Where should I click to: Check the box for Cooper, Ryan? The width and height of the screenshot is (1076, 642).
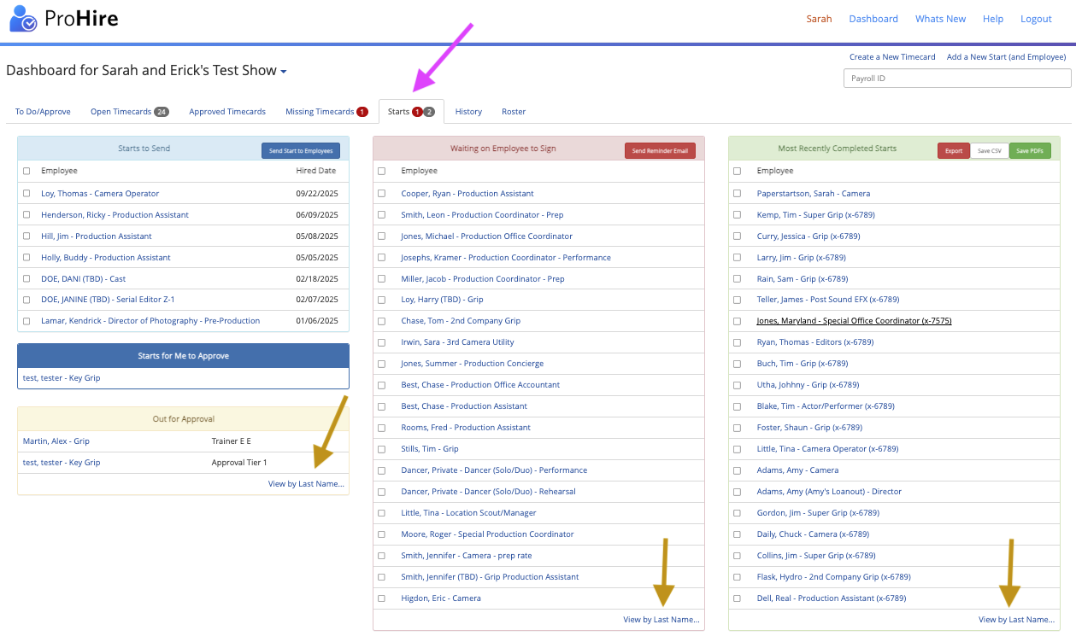pos(382,194)
